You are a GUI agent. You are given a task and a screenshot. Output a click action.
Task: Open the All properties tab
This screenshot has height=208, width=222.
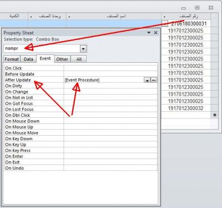pyautogui.click(x=79, y=59)
